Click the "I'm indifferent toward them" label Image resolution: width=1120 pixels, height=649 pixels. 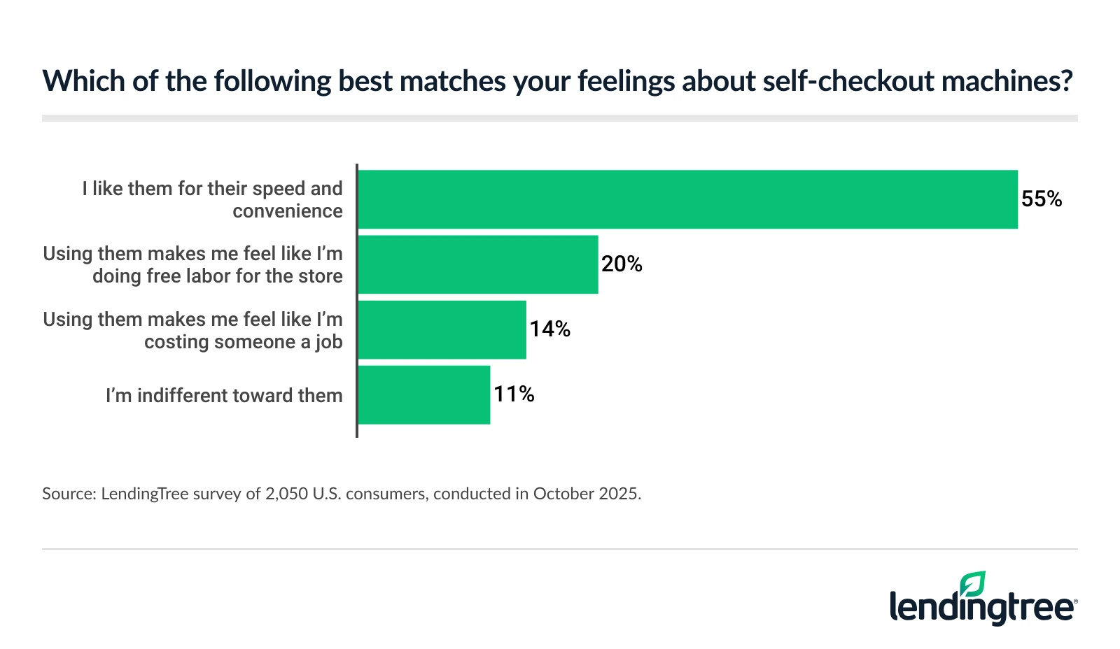pos(224,396)
